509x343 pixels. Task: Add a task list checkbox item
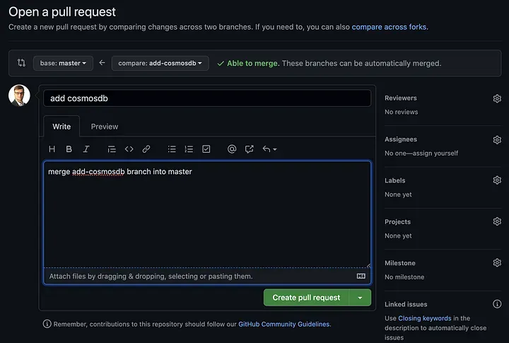coord(206,149)
